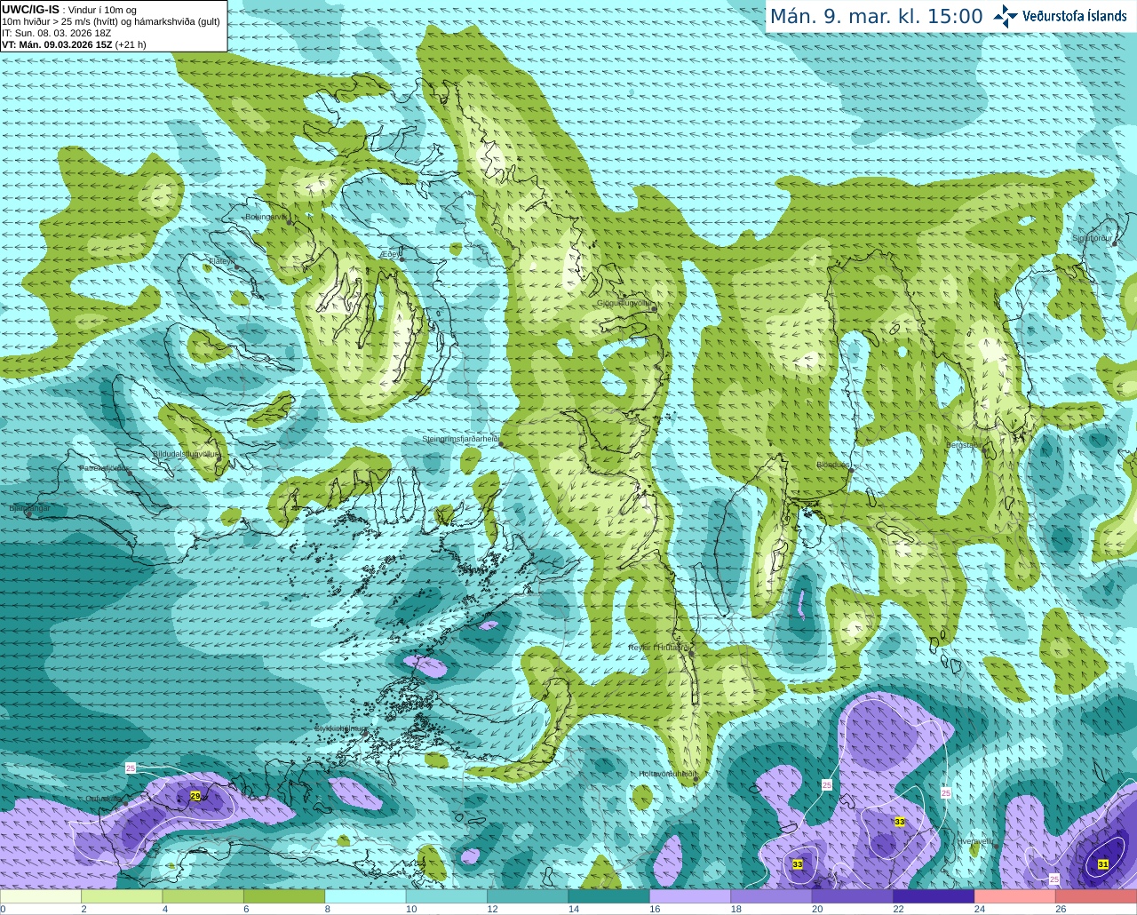Click the Gjögurflugvöllur station label
This screenshot has height=915, width=1137.
[x=625, y=303]
